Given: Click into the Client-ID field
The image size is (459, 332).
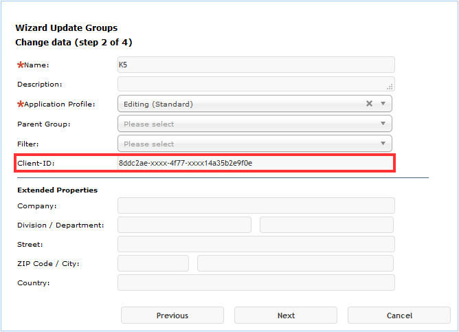Looking at the screenshot, I should coord(256,164).
